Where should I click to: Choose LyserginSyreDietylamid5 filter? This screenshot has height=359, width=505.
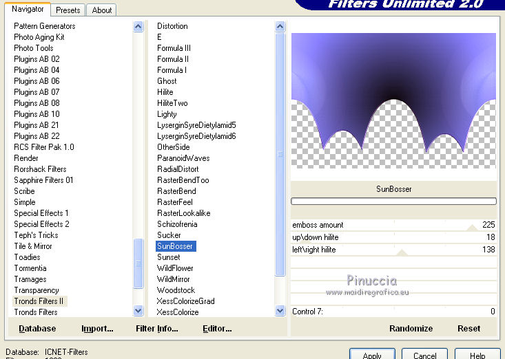coord(196,125)
